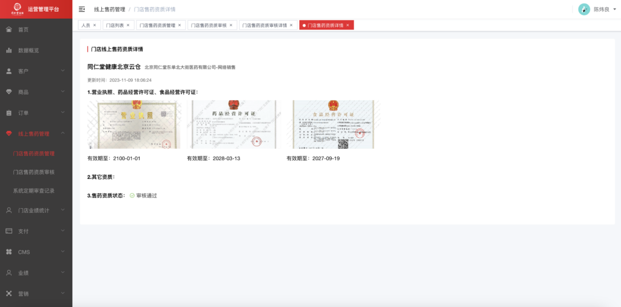This screenshot has height=307, width=621.
Task: Expand the 营销 menu chevron
Action: pos(63,294)
